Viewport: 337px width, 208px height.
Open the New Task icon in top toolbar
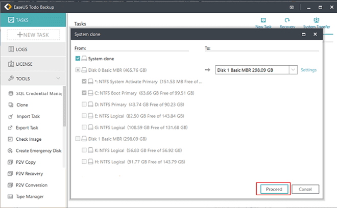[x=263, y=20]
